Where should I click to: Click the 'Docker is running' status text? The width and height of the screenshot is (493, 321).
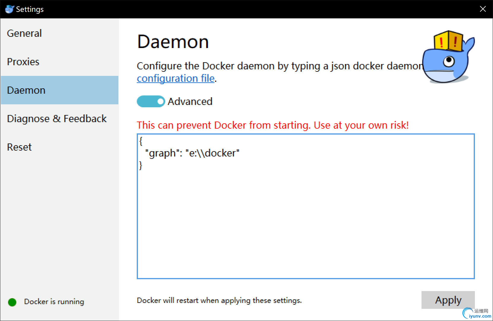pos(54,302)
